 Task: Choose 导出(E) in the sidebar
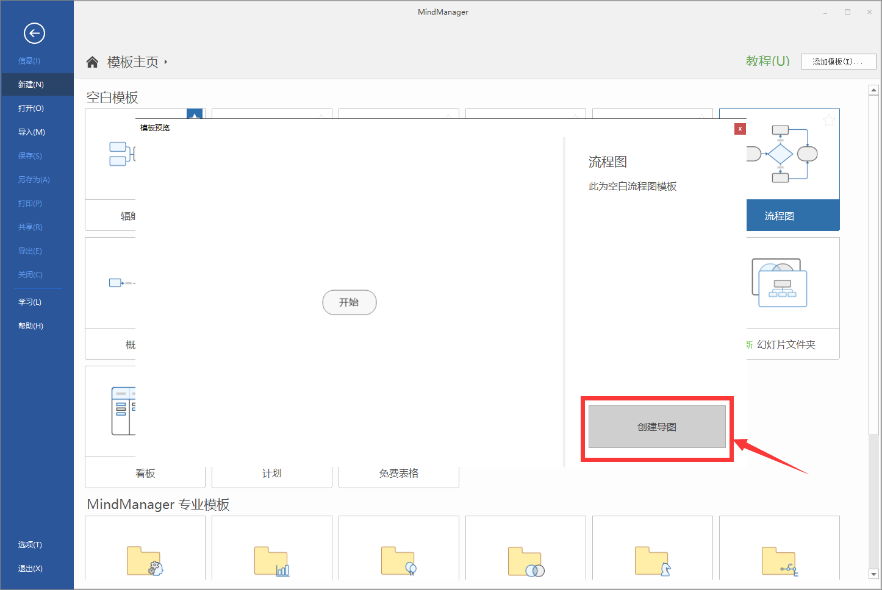30,251
